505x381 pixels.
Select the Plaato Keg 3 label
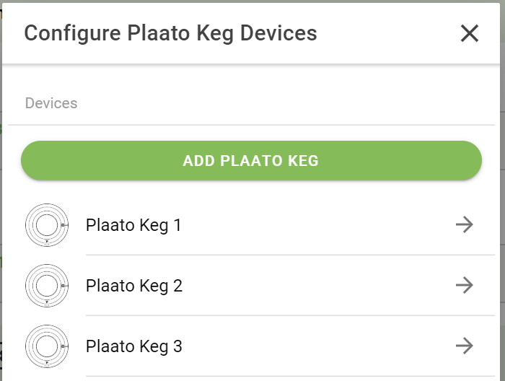[x=134, y=346]
